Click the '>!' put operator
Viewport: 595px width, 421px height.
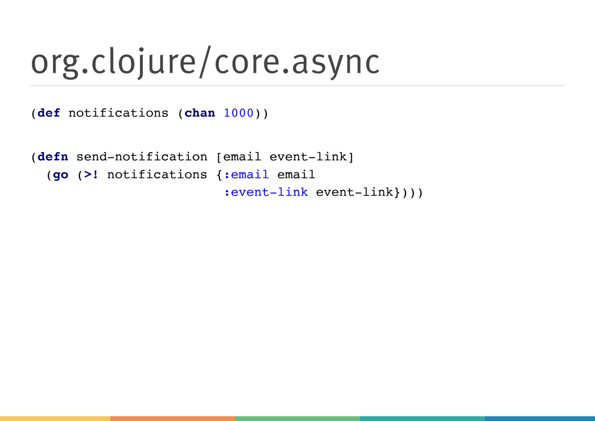tap(91, 174)
